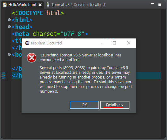
Task: Close the HelloWorld.html tab
Action: 40,5
